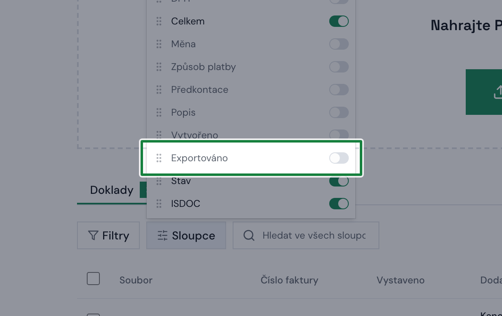Click the sliders icon in Sloupce
This screenshot has height=316, width=502.
pos(163,235)
